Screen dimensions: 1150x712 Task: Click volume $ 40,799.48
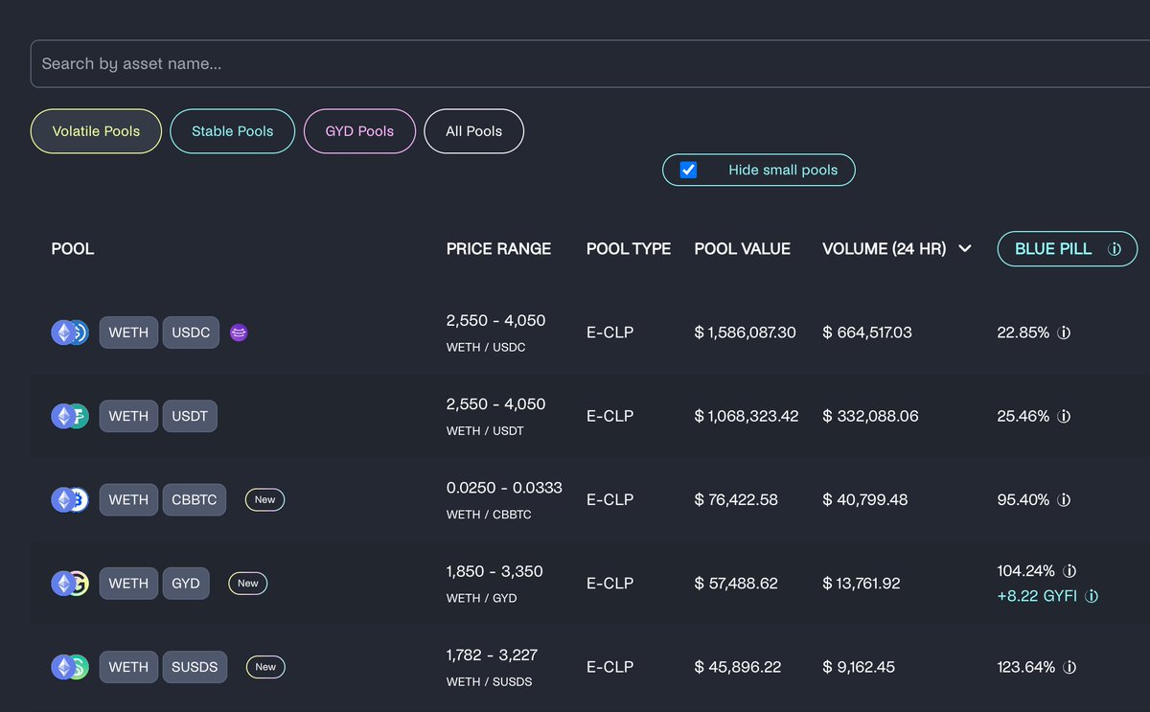[x=865, y=499]
